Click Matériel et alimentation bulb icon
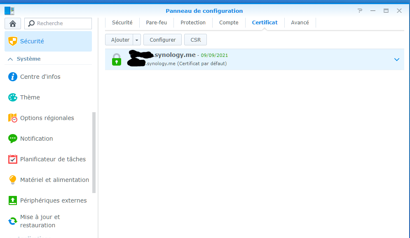The image size is (410, 238). point(12,179)
